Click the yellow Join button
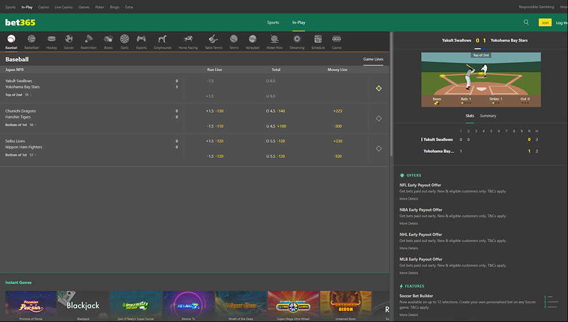 tap(545, 23)
